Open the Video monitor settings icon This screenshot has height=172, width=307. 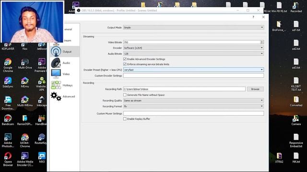click(x=56, y=74)
